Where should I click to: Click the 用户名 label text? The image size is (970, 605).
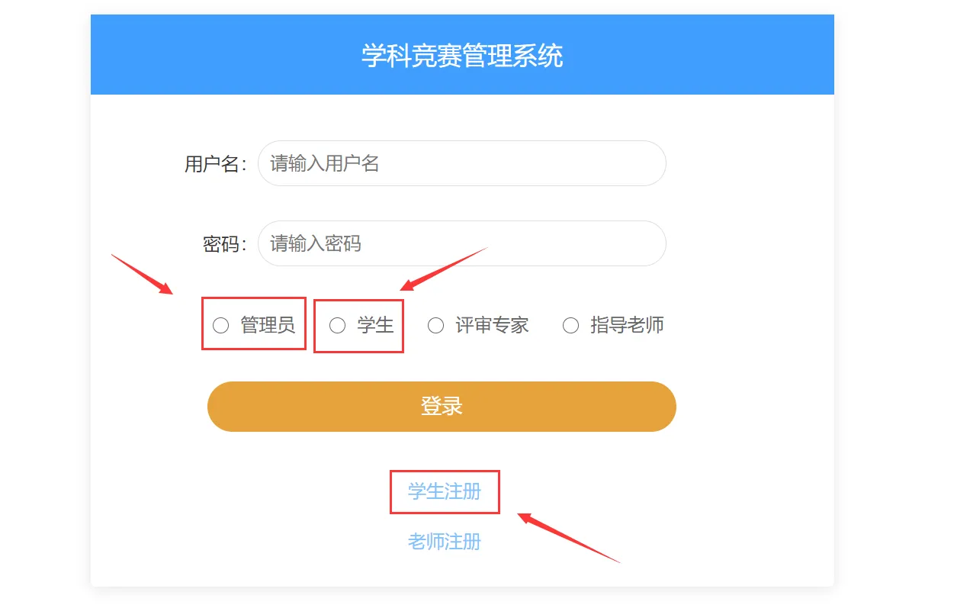point(215,163)
